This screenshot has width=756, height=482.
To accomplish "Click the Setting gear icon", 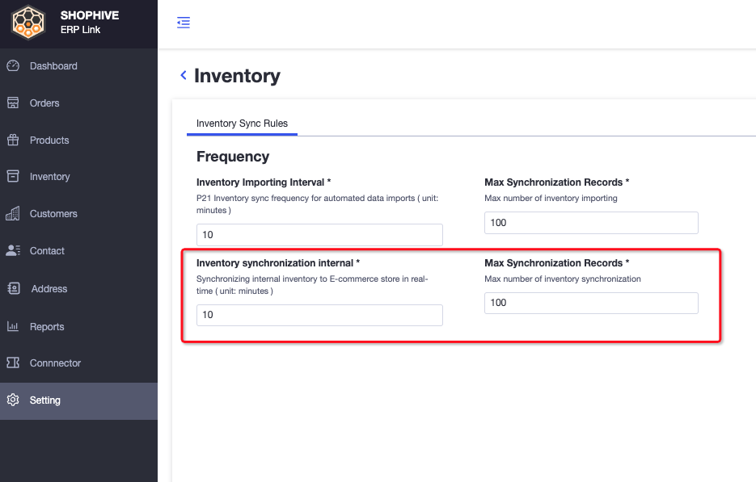I will pyautogui.click(x=13, y=400).
